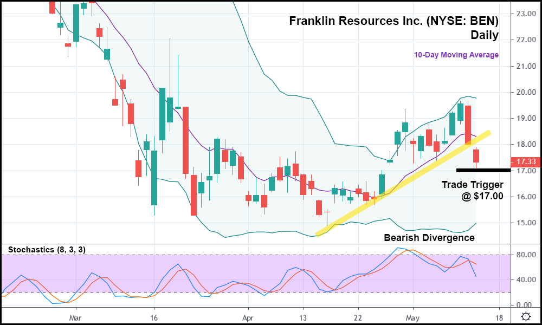Click the 22.00 price axis label

point(526,40)
